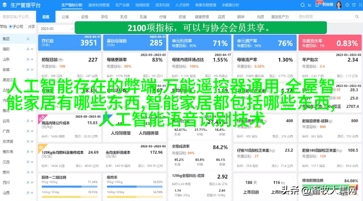Click the magnifier icon of 指标搜索
This screenshot has height=201, width=363.
click(x=357, y=17)
